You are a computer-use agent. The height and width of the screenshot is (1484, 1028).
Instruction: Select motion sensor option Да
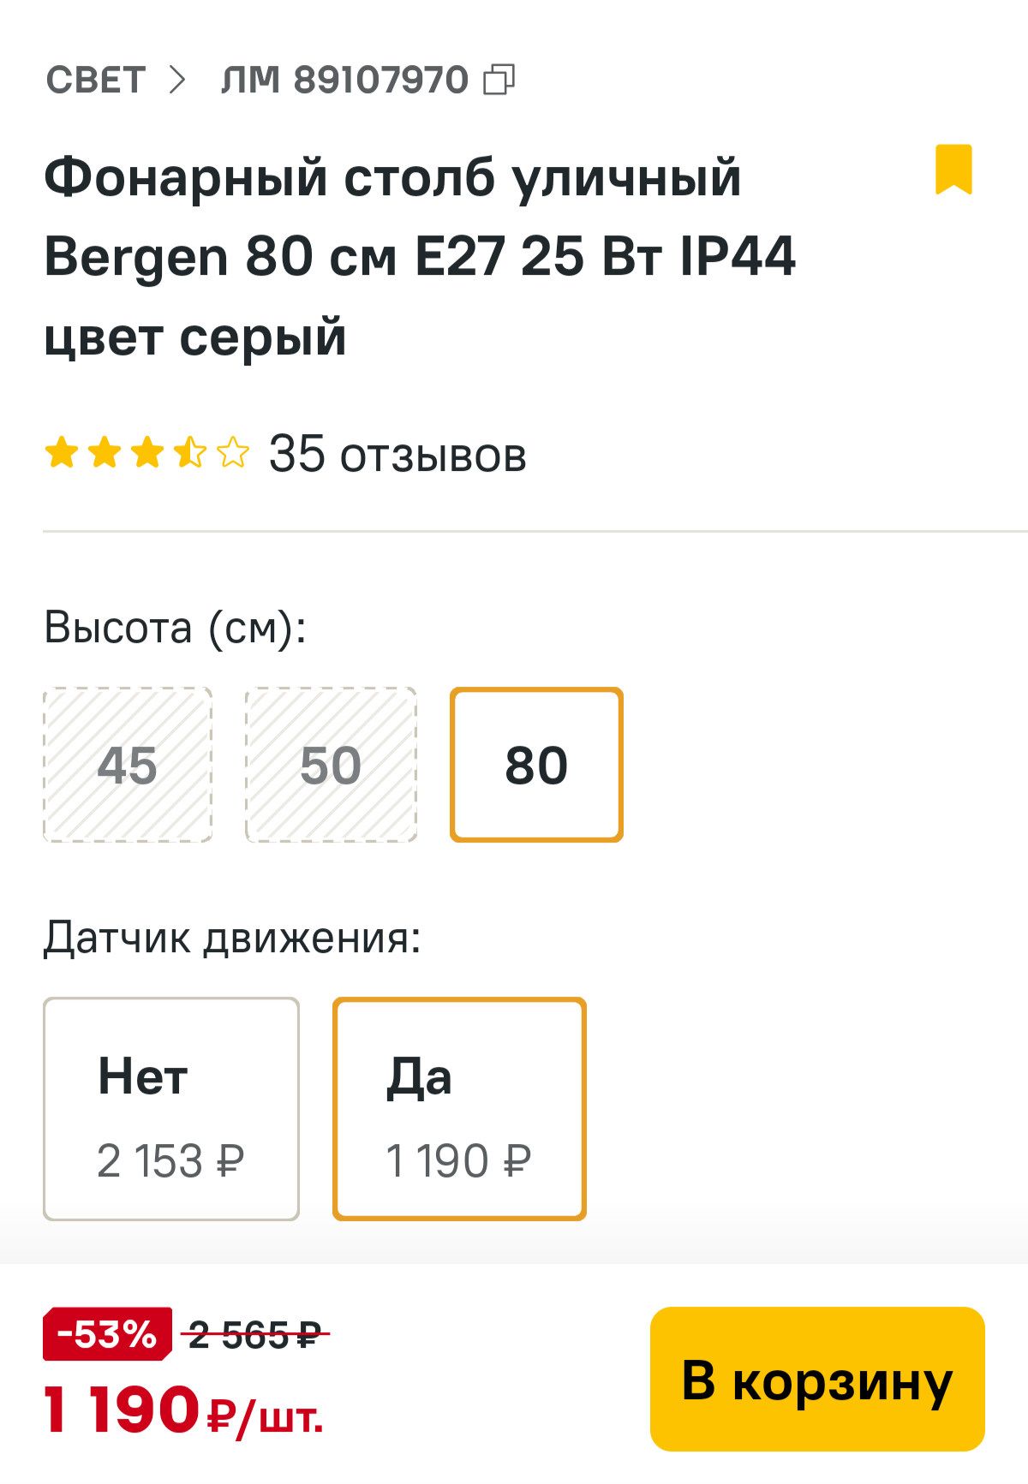[x=459, y=1109]
